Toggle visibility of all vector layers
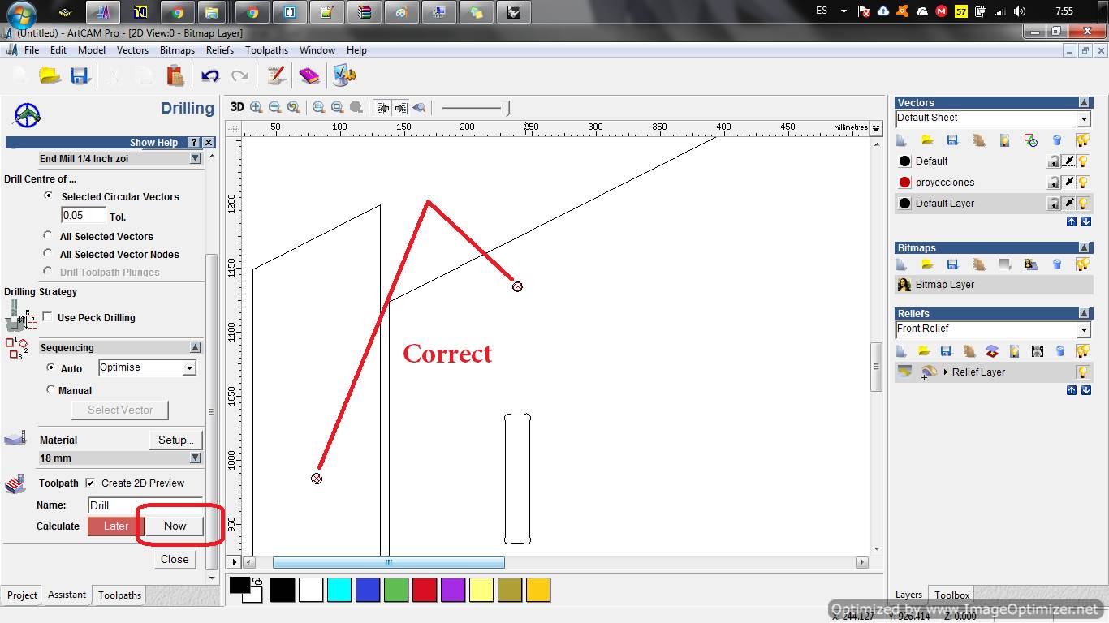Viewport: 1109px width, 623px height. (x=1082, y=140)
